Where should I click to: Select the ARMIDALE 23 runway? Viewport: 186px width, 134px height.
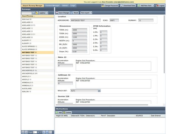pyautogui.click(x=38, y=86)
